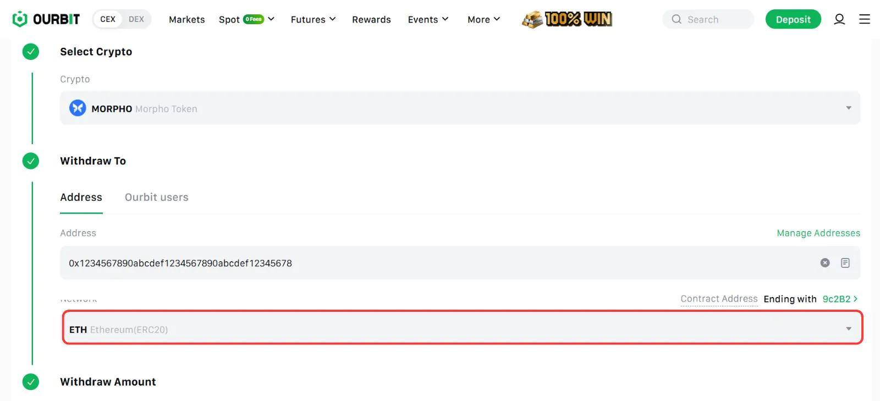Open the Markets menu item

point(186,19)
